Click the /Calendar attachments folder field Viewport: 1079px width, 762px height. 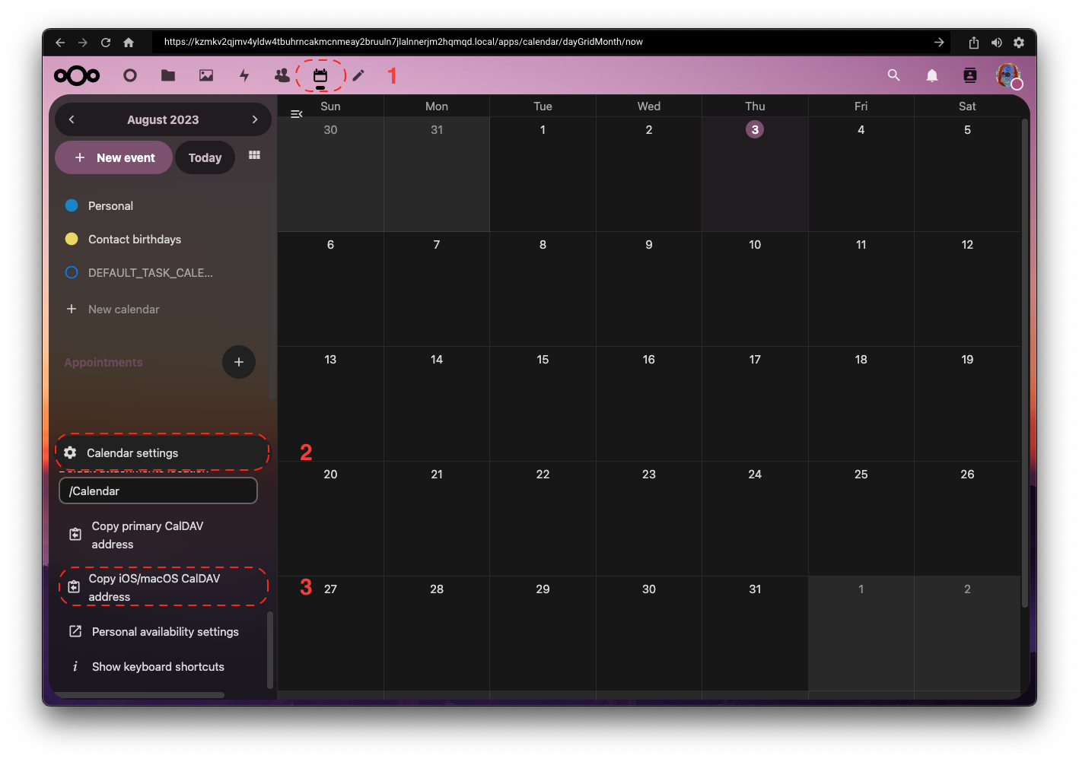158,491
